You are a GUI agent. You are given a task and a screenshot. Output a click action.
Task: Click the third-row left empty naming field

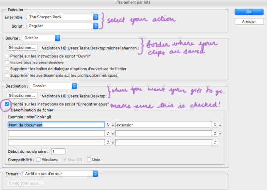[x=56, y=142]
